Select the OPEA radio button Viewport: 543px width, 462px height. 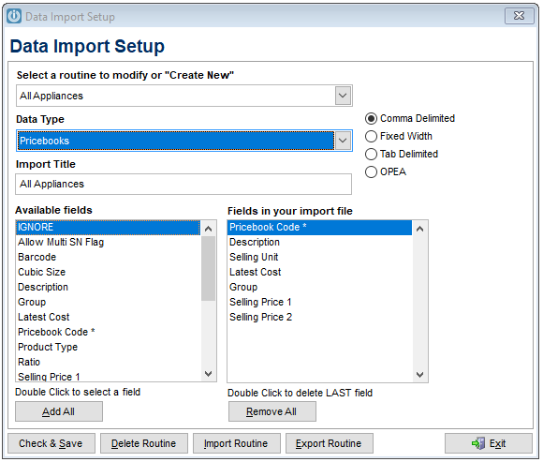tap(371, 171)
